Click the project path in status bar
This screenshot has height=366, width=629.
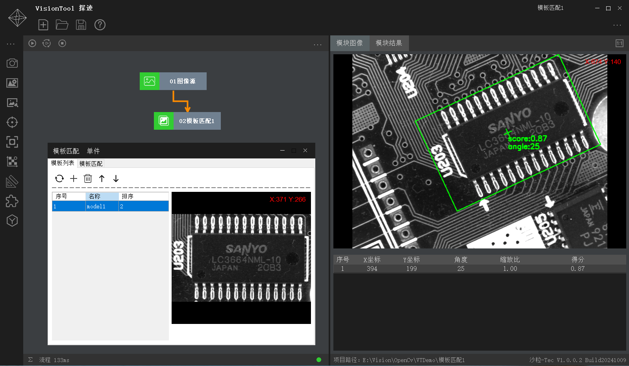point(399,360)
